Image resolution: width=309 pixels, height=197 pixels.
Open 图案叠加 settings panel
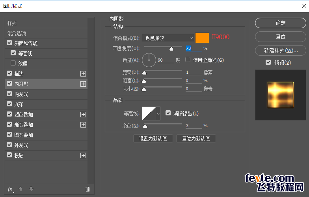[x=24, y=135]
